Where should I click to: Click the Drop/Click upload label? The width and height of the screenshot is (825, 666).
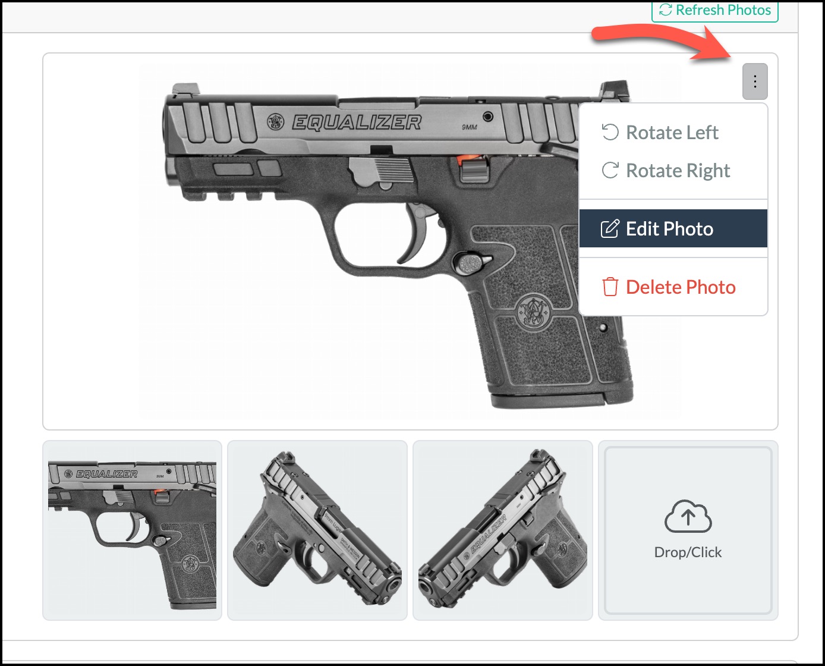(688, 552)
